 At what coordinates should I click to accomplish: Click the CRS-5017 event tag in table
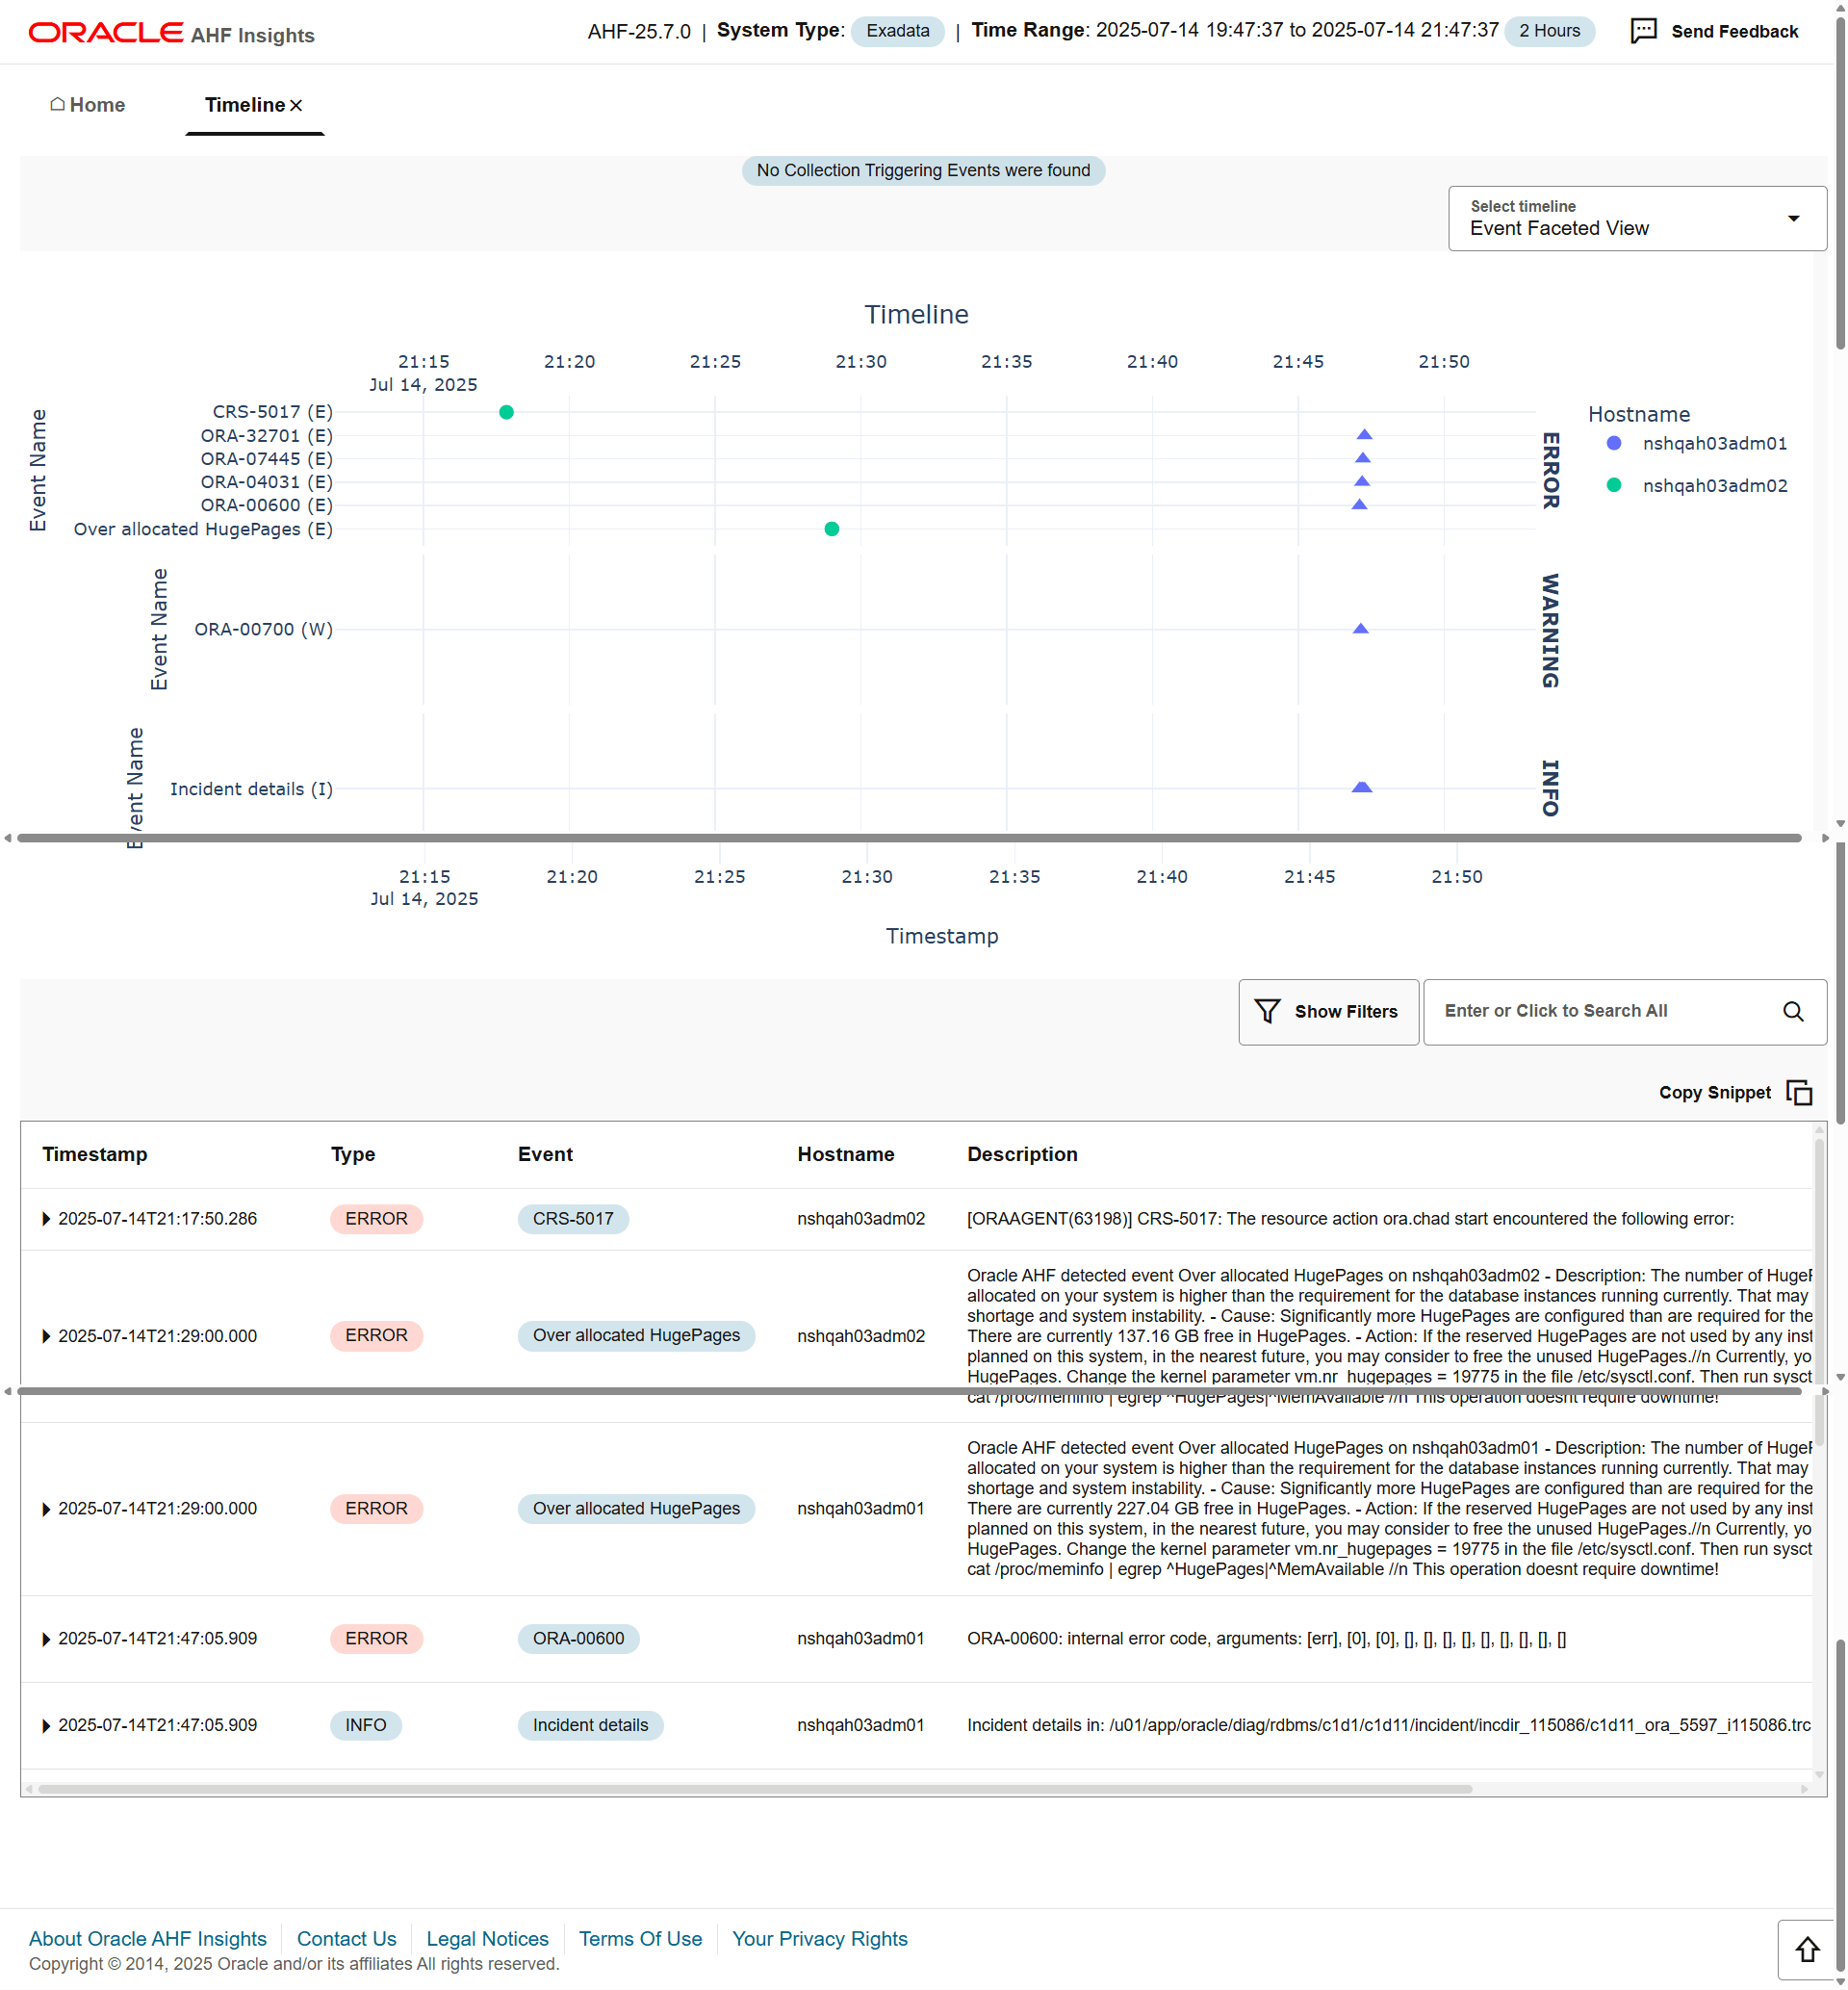(572, 1218)
